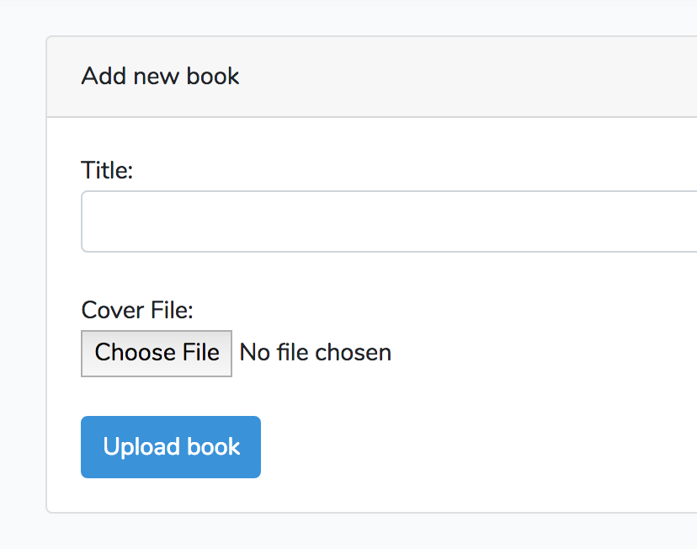
Task: Click the word "book" in the heading
Action: [213, 77]
